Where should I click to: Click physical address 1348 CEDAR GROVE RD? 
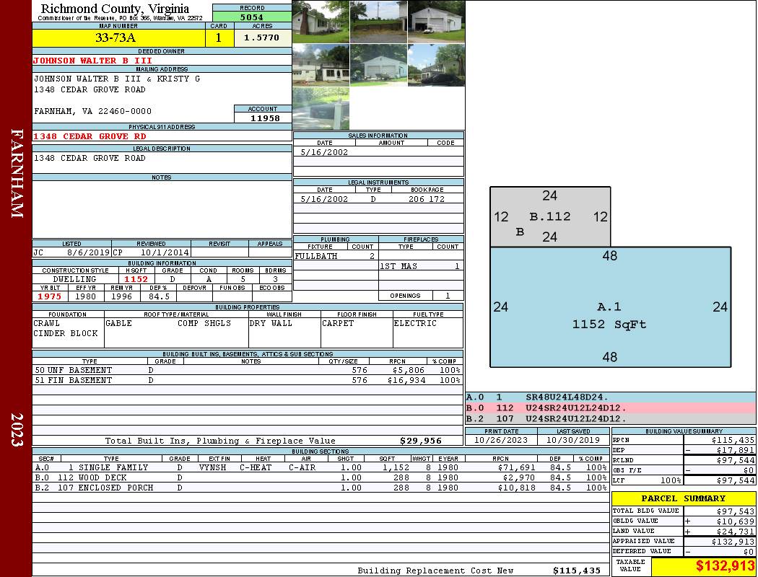pyautogui.click(x=90, y=136)
